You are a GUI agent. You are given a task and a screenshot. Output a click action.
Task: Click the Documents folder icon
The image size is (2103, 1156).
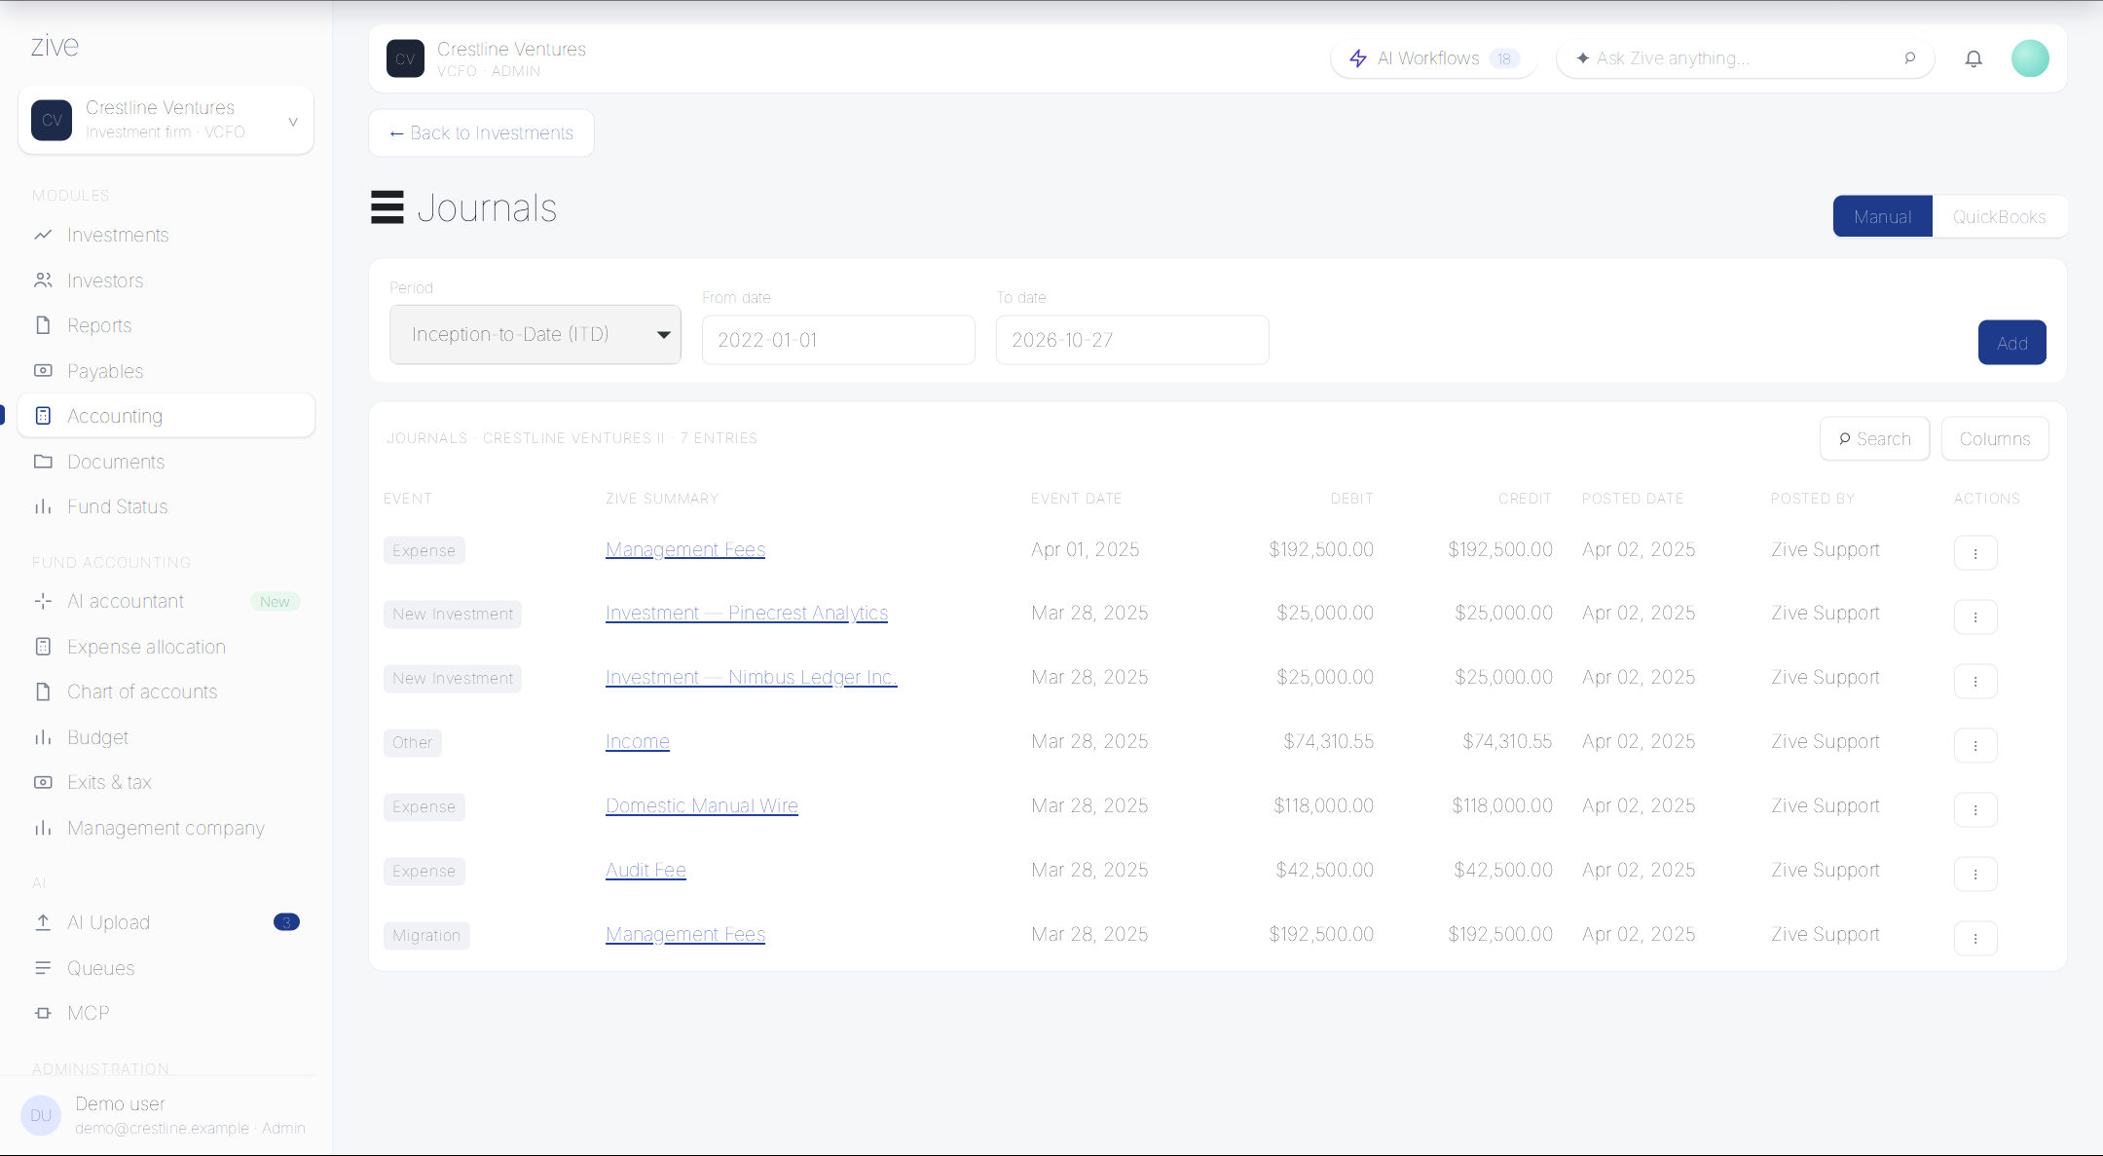[43, 462]
